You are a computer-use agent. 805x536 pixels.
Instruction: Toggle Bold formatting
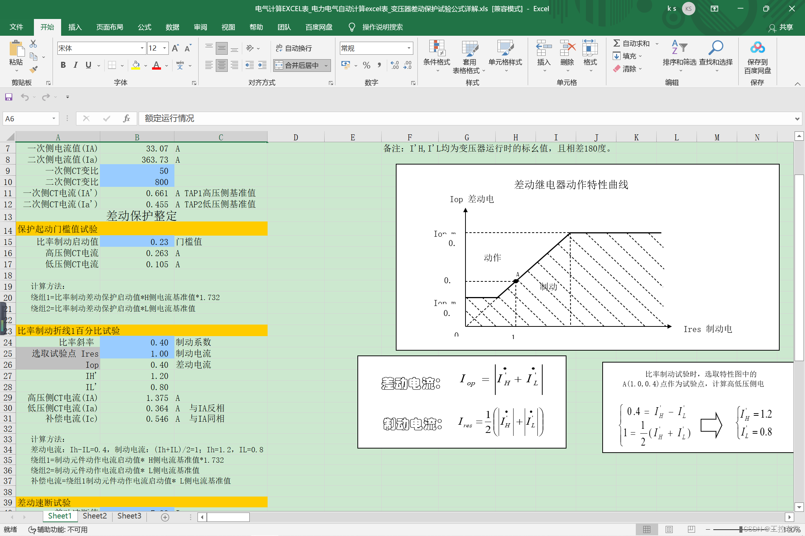click(x=63, y=65)
